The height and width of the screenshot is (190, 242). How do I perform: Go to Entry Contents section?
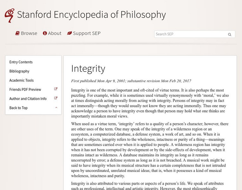(x=21, y=62)
